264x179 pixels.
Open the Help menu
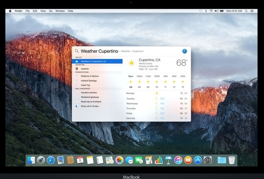pyautogui.click(x=71, y=11)
